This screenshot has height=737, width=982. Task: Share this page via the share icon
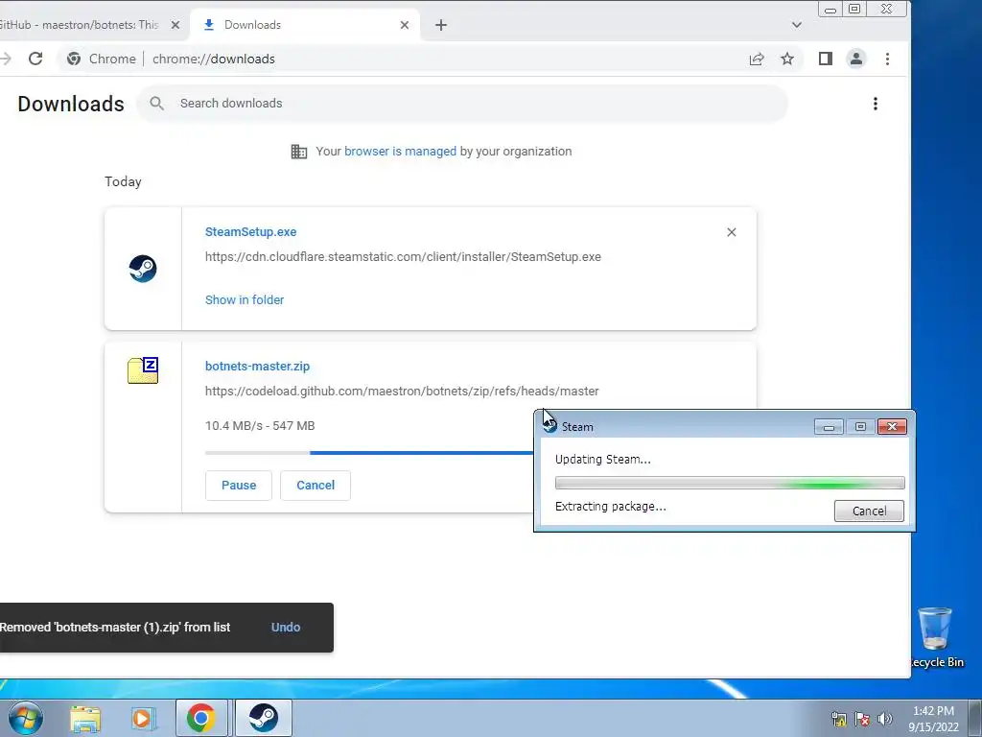coord(757,59)
